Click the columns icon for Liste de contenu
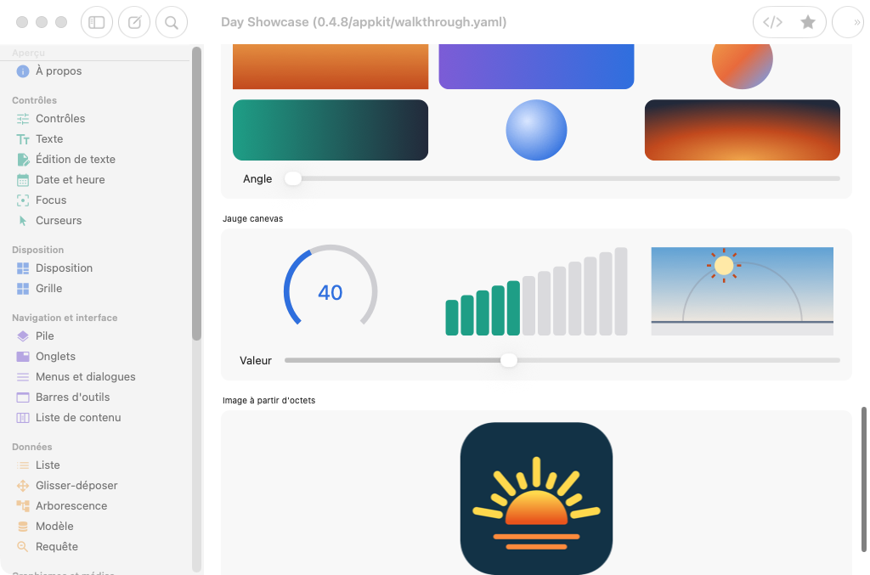The width and height of the screenshot is (870, 575). (23, 418)
